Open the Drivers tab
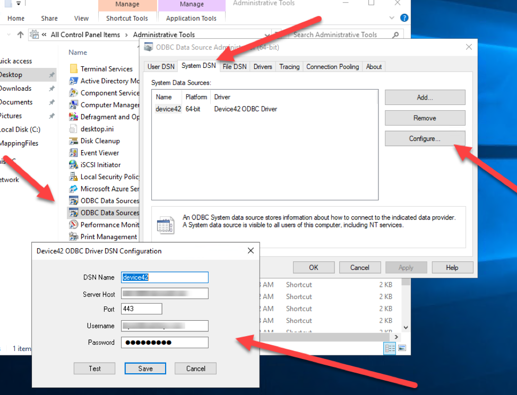Screen dimensions: 517x395 263,67
